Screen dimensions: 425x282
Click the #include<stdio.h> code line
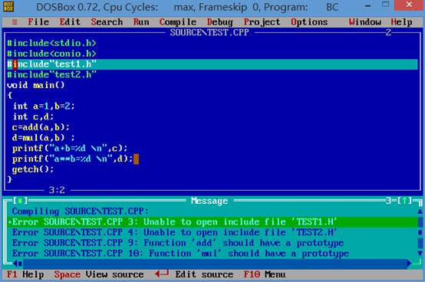[x=51, y=43]
